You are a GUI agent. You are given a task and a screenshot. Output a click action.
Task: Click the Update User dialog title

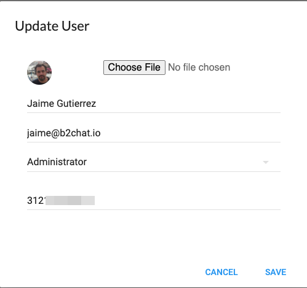52,26
